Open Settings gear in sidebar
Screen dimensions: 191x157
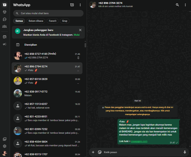[5, 146]
